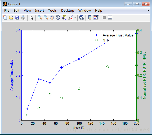Open the Tools menu
The height and width of the screenshot is (135, 152).
[52, 11]
